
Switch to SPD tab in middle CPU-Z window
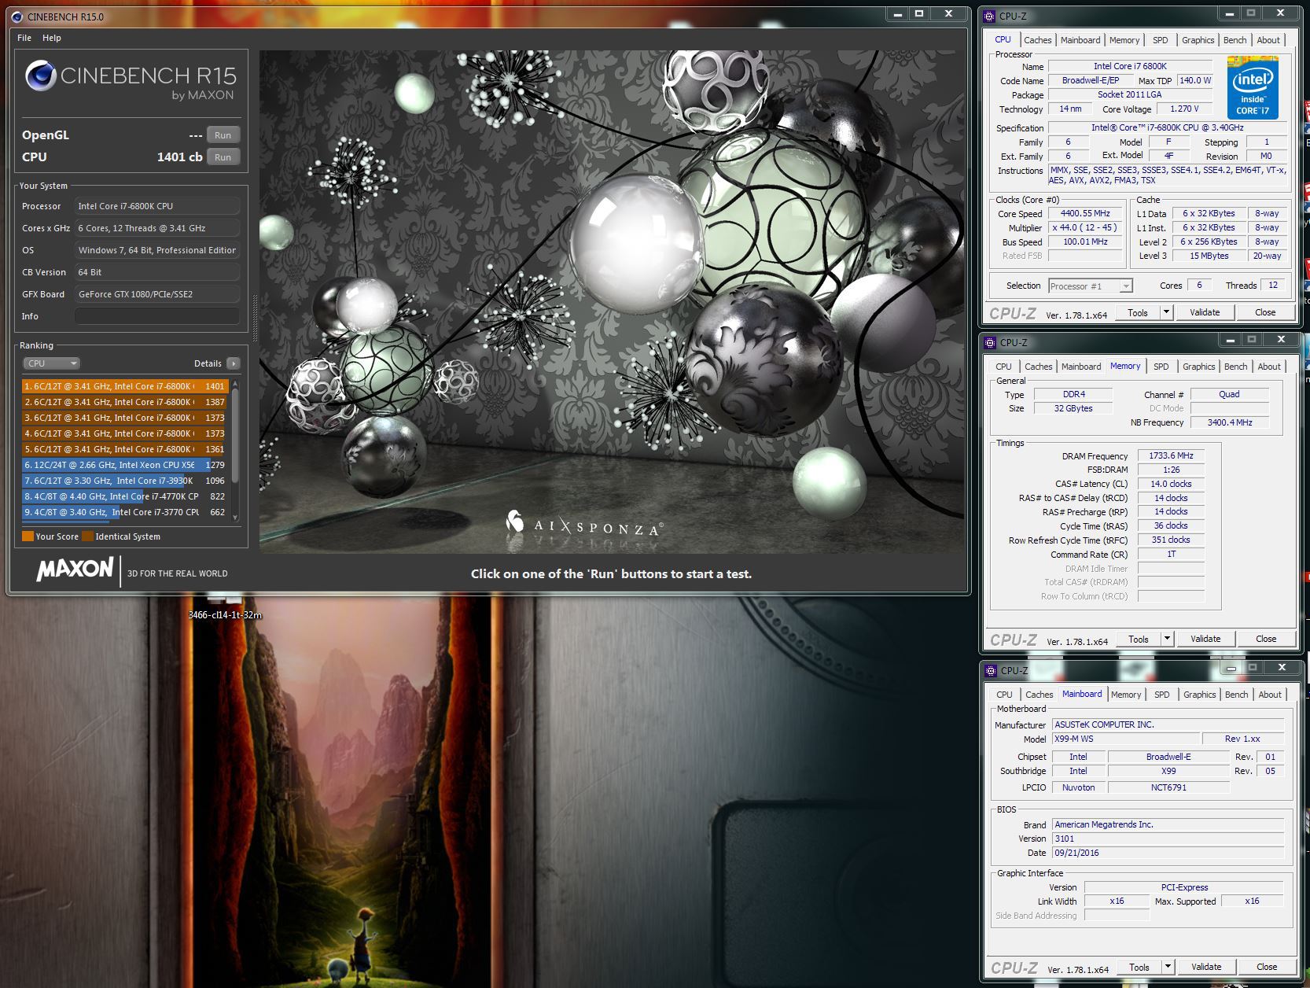1161,367
